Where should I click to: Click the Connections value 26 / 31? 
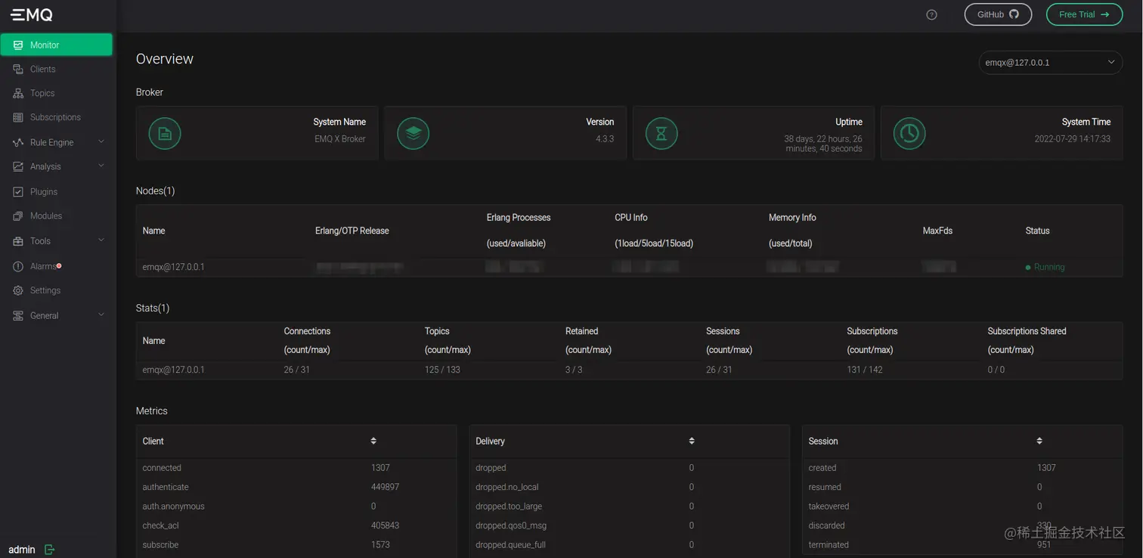click(x=297, y=370)
